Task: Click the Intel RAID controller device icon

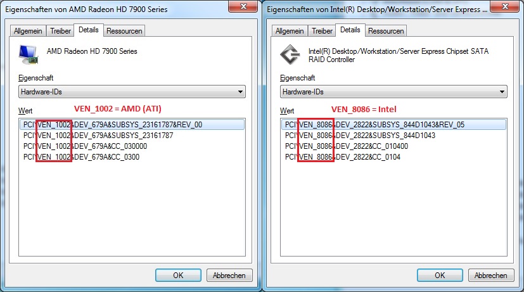Action: click(290, 54)
